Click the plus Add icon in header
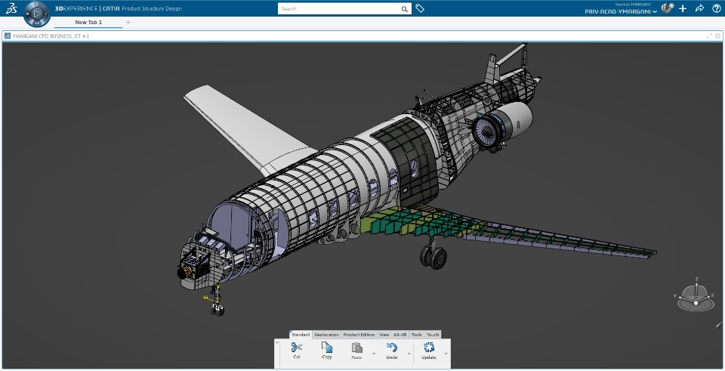Image resolution: width=725 pixels, height=371 pixels. coord(683,8)
